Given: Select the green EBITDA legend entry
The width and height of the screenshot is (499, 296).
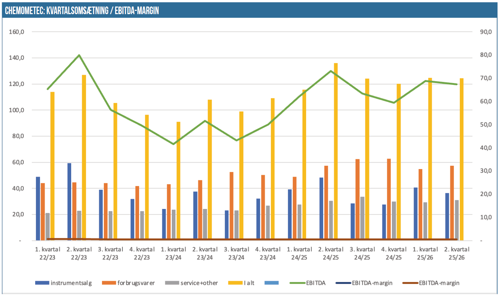Looking at the screenshot, I should (x=308, y=283).
